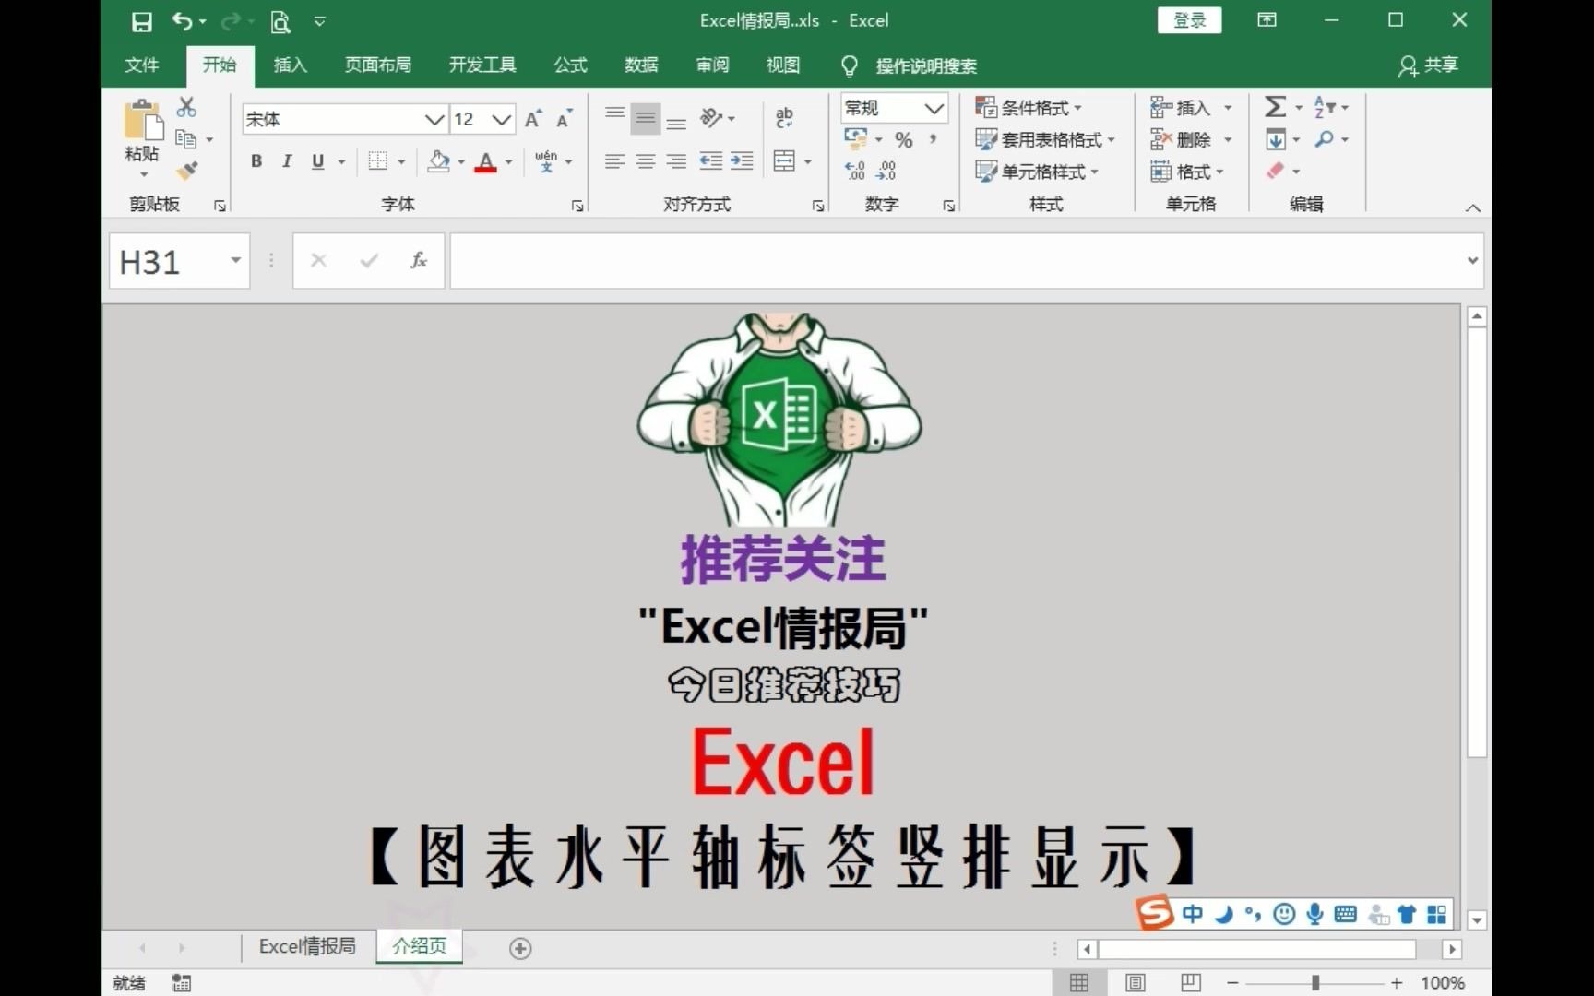1594x996 pixels.
Task: Click the Paste clipboard icon
Action: coord(143,121)
